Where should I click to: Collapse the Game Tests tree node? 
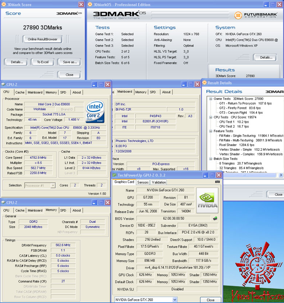(x=210, y=99)
